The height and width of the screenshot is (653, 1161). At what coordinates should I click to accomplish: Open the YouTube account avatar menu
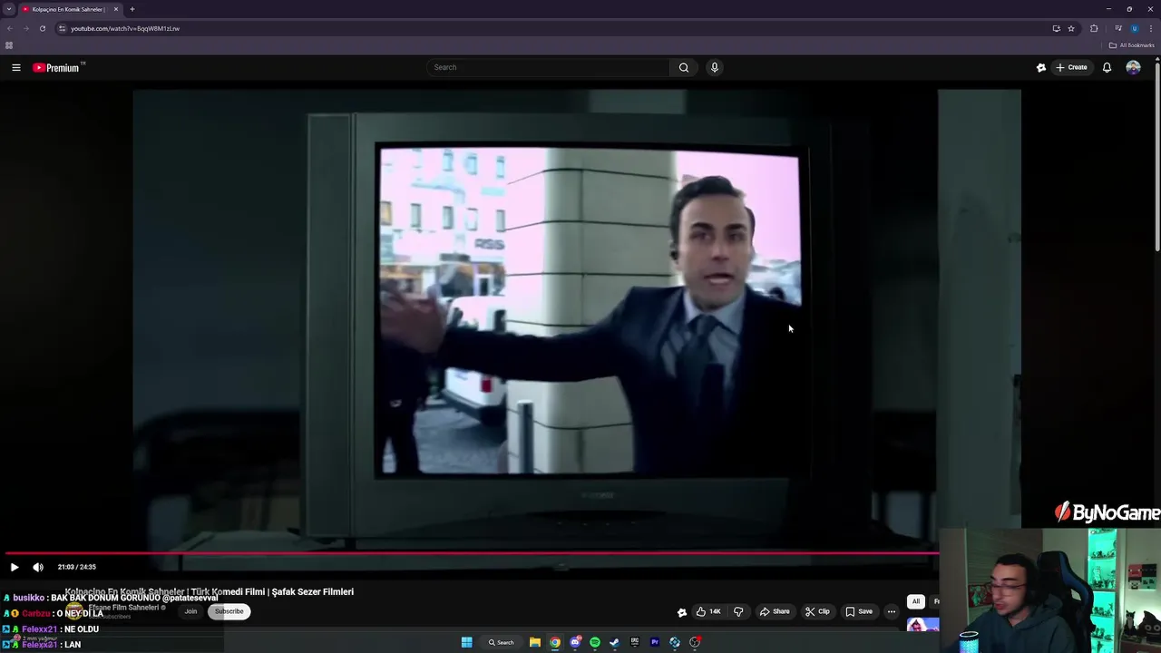1133,67
